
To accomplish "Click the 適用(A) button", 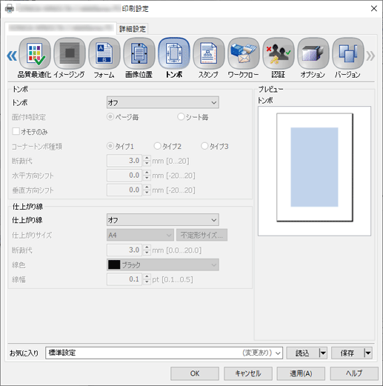I will [x=301, y=373].
